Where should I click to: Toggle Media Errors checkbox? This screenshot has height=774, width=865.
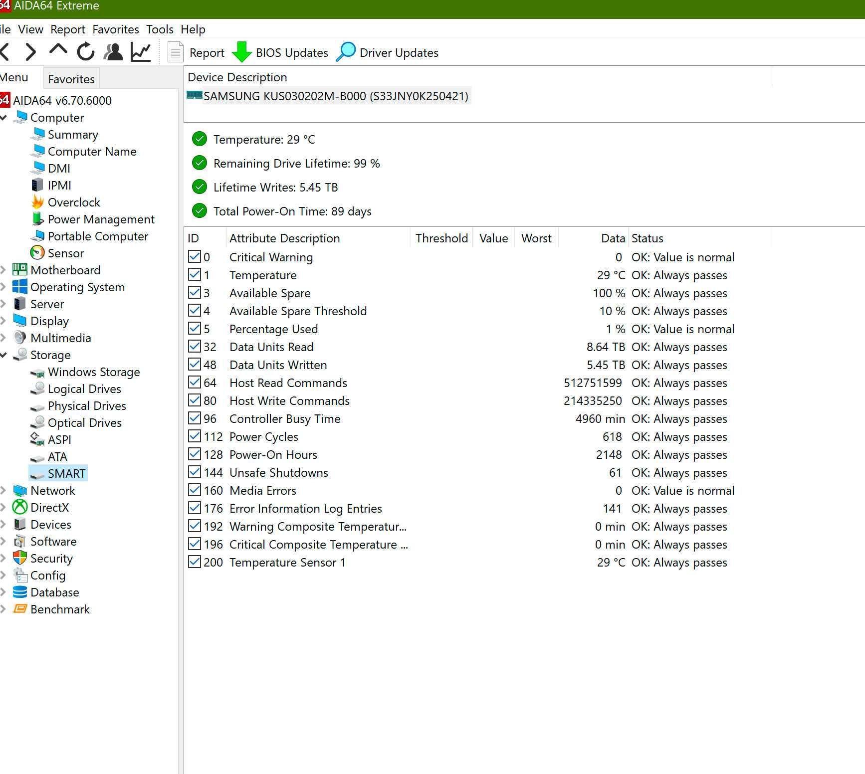tap(195, 490)
